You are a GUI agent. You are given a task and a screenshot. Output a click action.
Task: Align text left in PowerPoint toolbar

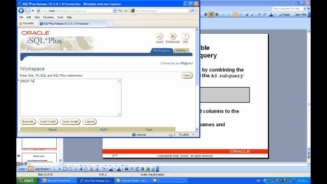click(205, 14)
